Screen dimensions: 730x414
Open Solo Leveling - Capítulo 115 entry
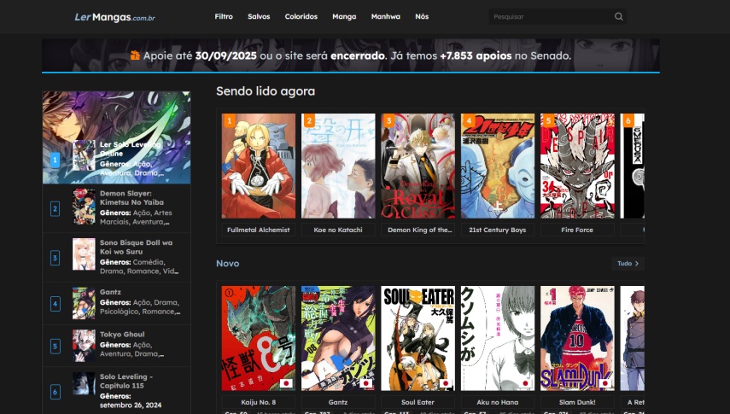click(x=116, y=390)
